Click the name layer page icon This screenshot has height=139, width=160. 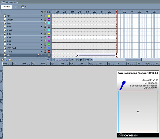(5, 51)
